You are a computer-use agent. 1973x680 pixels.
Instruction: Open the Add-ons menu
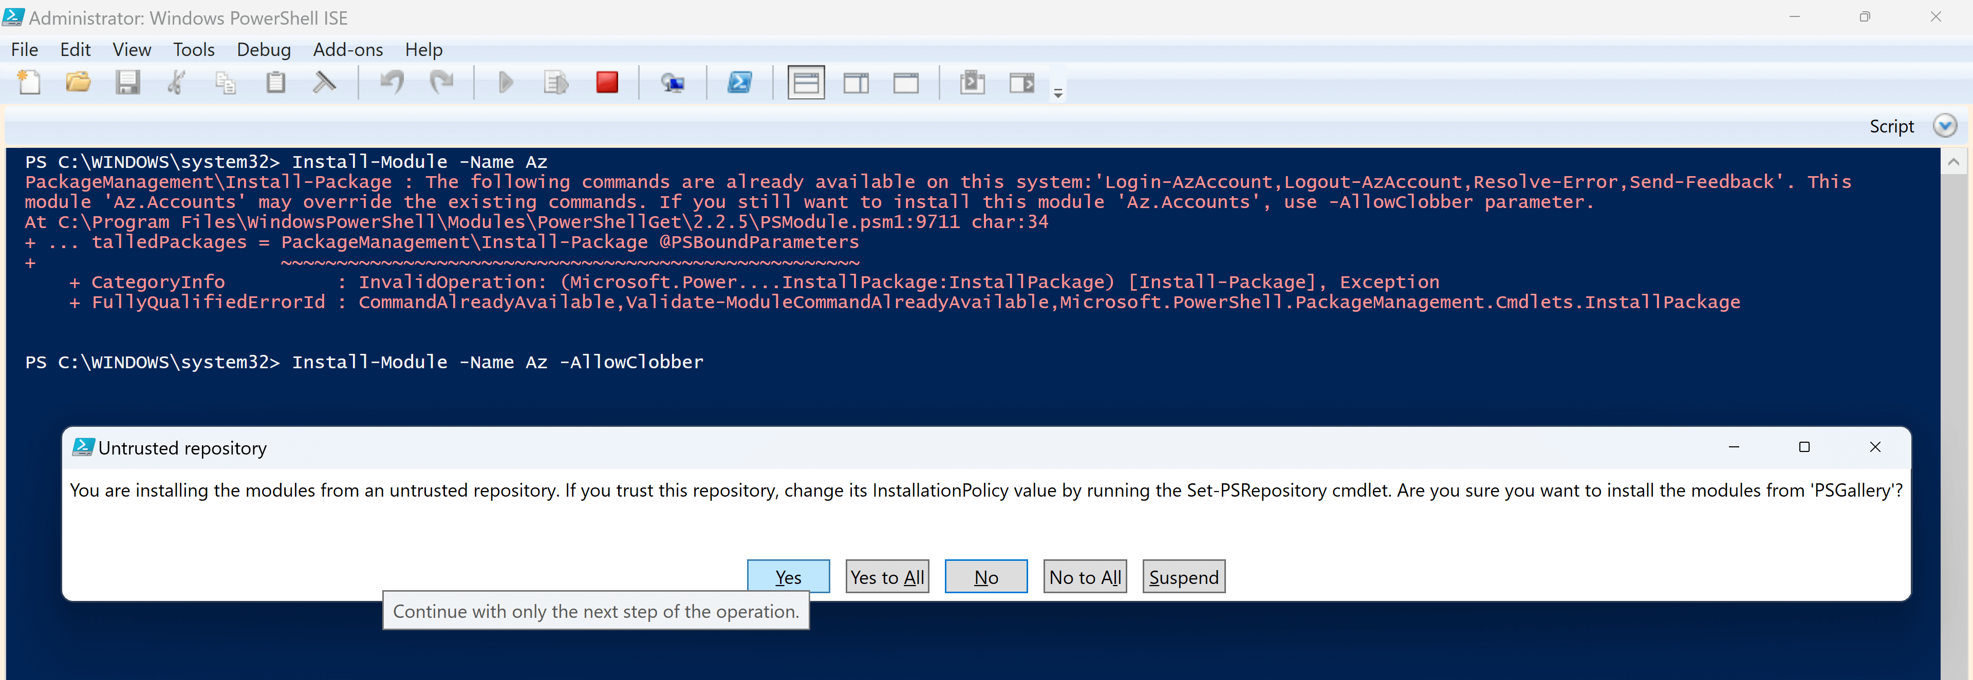pos(348,50)
